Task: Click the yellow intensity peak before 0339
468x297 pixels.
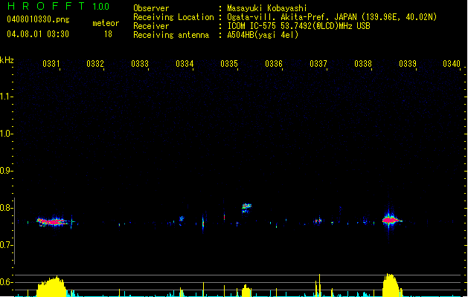Action: [391, 285]
